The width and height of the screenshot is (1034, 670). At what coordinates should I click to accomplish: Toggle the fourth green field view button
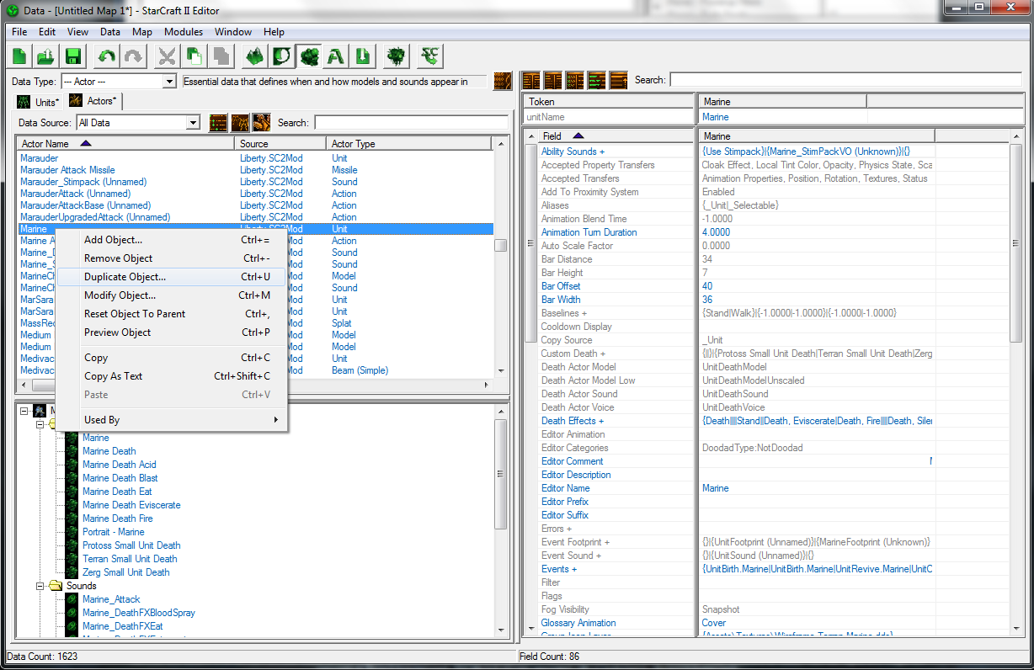pyautogui.click(x=597, y=80)
